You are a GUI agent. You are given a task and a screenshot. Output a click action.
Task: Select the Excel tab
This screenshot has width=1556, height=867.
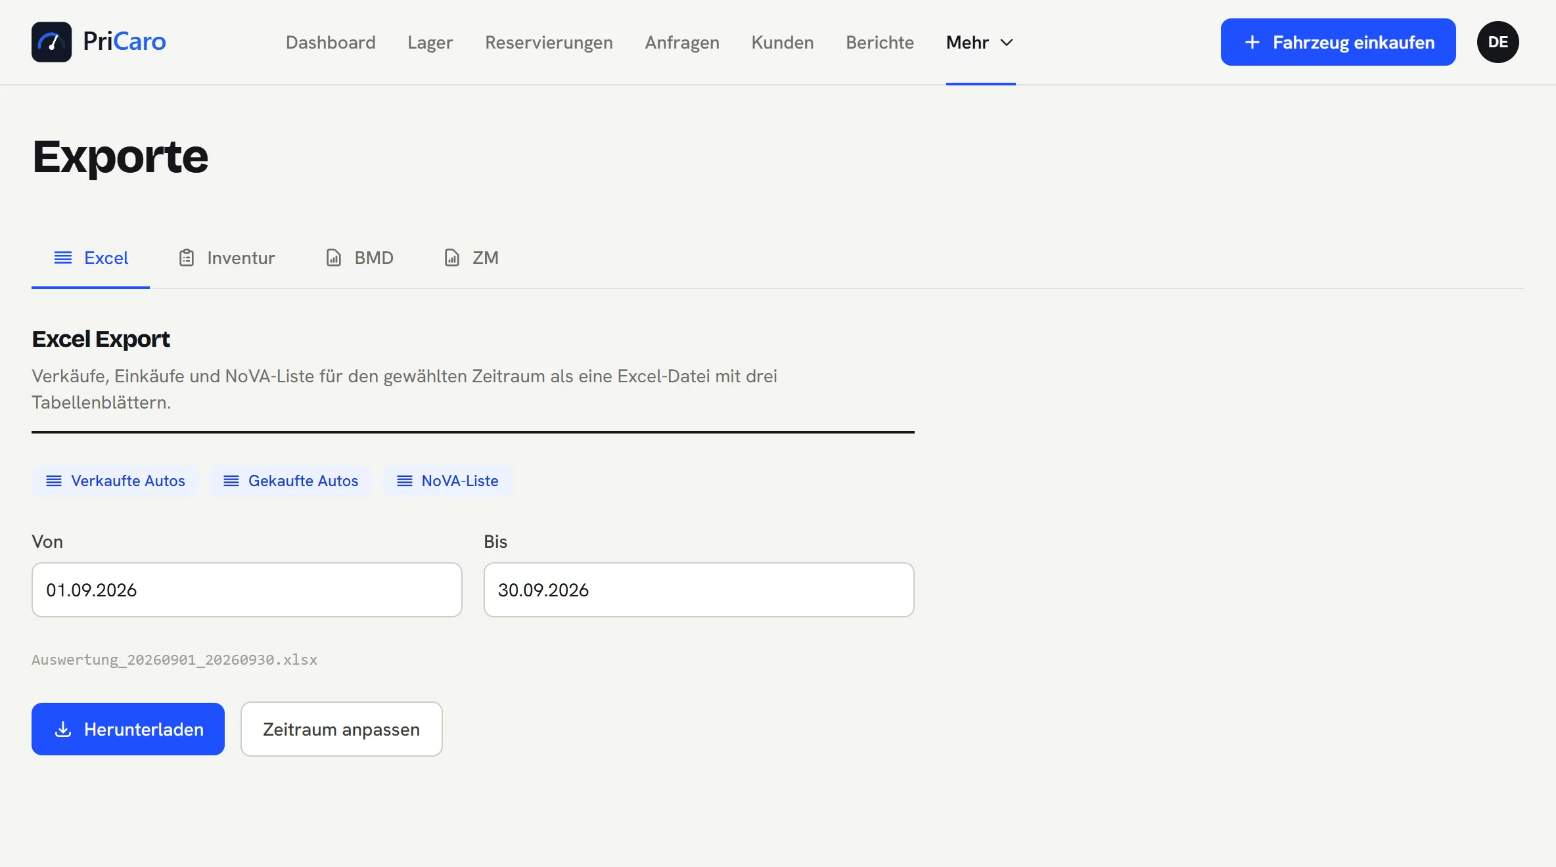pos(91,257)
